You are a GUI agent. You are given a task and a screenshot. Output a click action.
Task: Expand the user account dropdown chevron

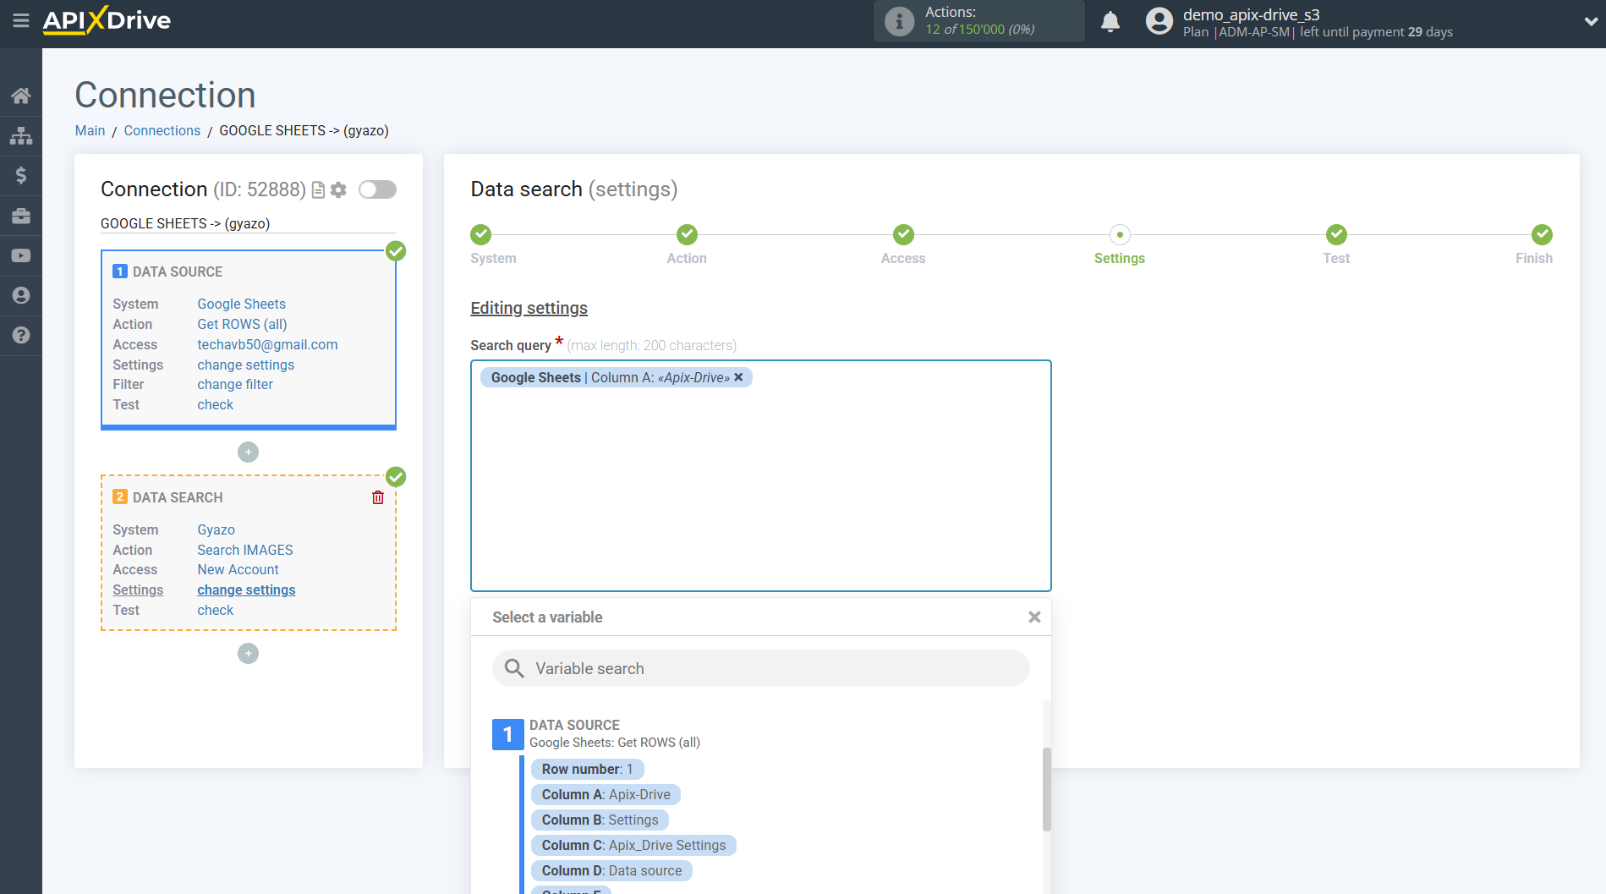1590,22
